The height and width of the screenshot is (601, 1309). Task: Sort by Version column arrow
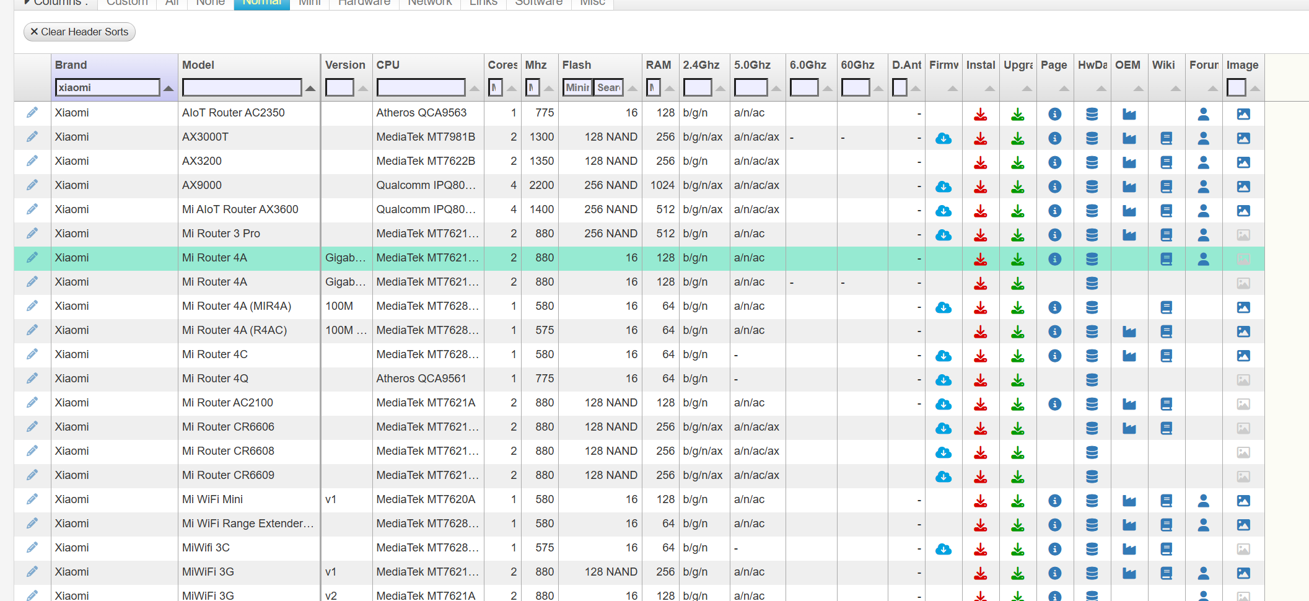[x=363, y=89]
